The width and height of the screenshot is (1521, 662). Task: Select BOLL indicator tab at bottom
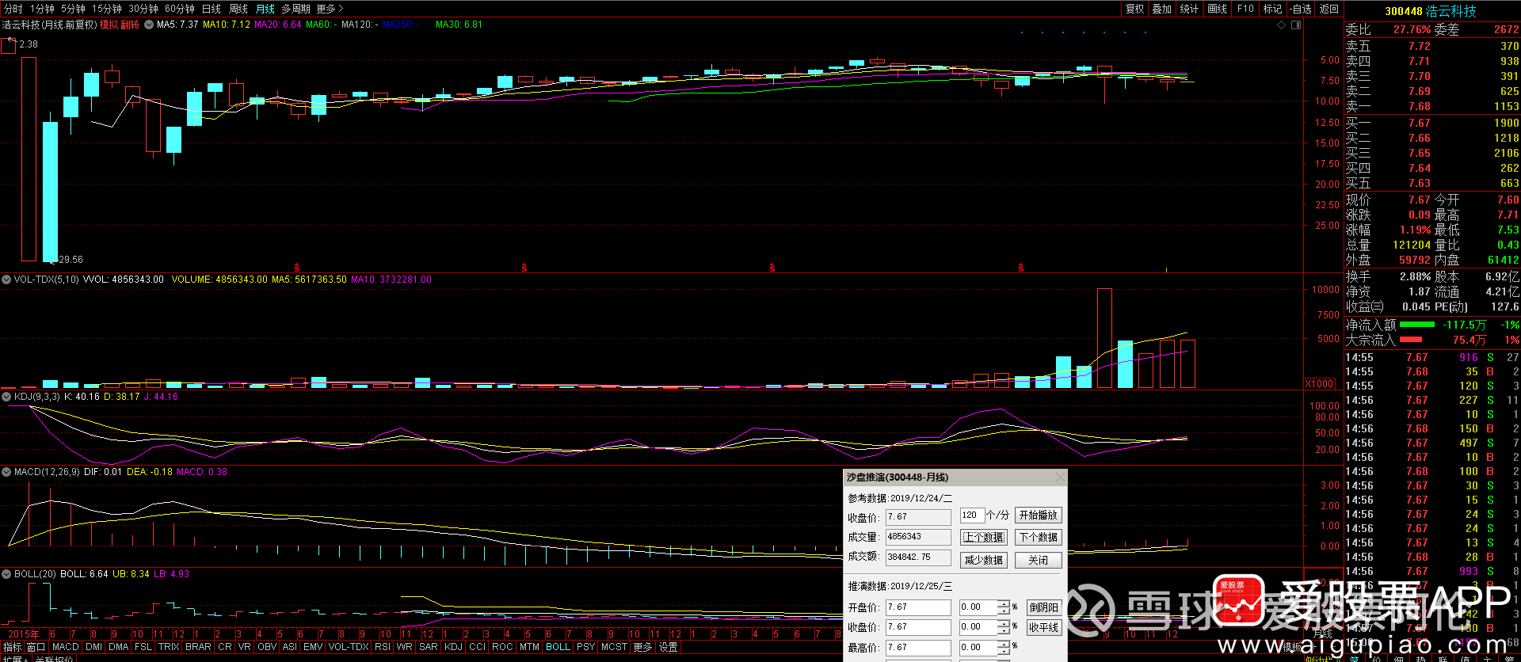point(558,647)
